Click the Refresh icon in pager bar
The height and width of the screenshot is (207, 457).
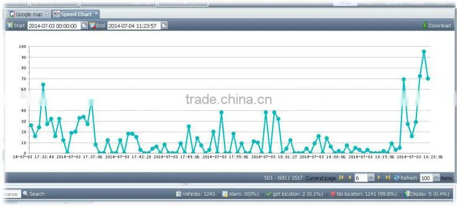point(396,177)
